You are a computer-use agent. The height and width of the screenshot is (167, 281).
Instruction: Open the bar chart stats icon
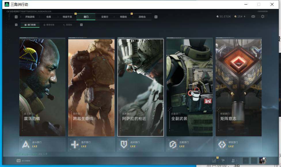[x=214, y=161]
